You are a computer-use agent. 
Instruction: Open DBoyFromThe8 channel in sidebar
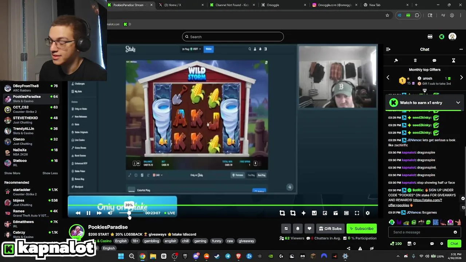[x=31, y=88]
